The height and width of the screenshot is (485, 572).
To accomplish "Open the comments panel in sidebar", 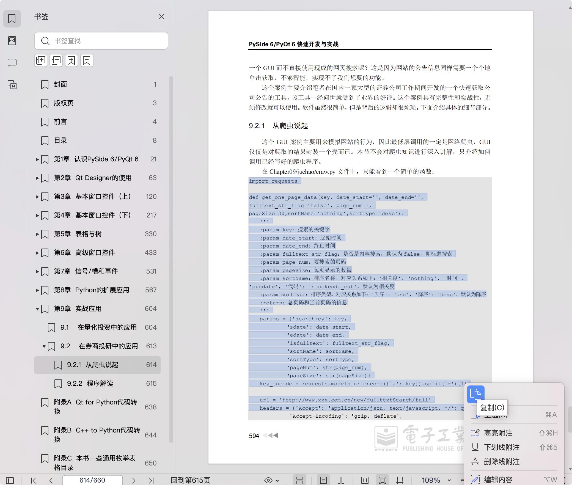I will point(12,63).
